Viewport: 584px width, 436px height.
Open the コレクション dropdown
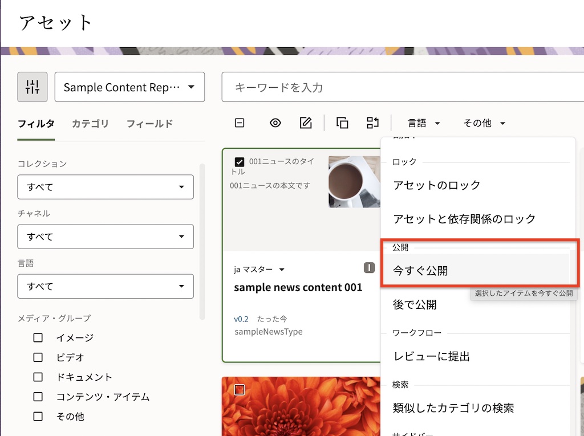(105, 187)
